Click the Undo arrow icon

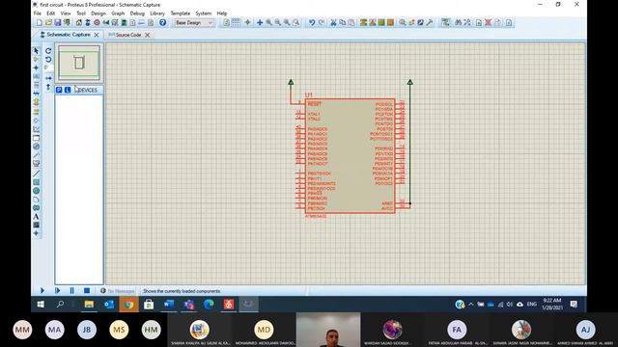pos(312,23)
